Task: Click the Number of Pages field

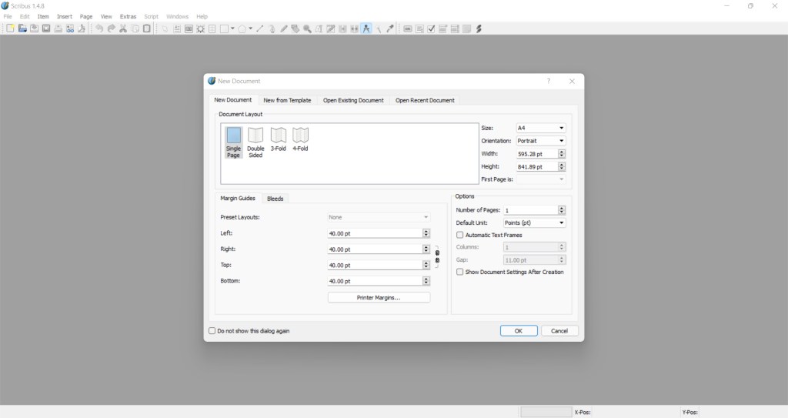Action: (531, 209)
